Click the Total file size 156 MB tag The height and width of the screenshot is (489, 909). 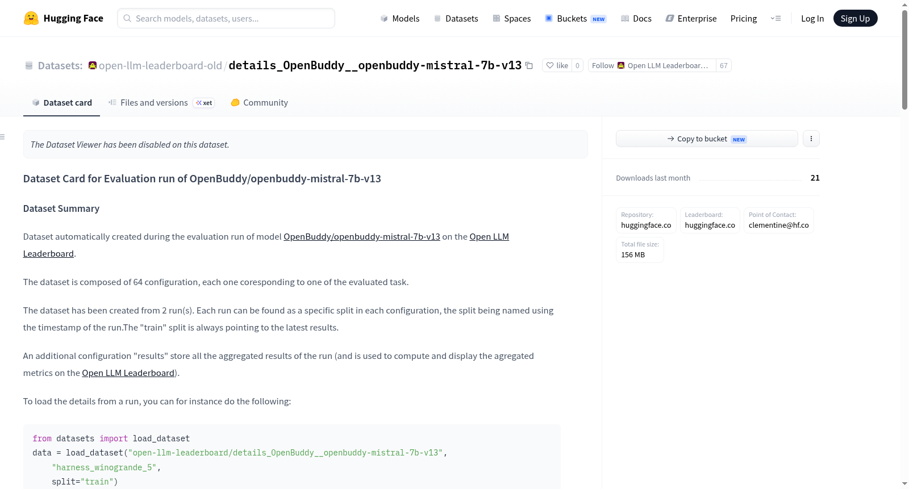640,250
